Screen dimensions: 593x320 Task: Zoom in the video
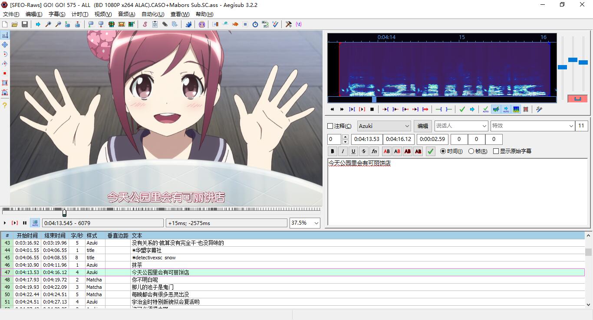(x=48, y=24)
